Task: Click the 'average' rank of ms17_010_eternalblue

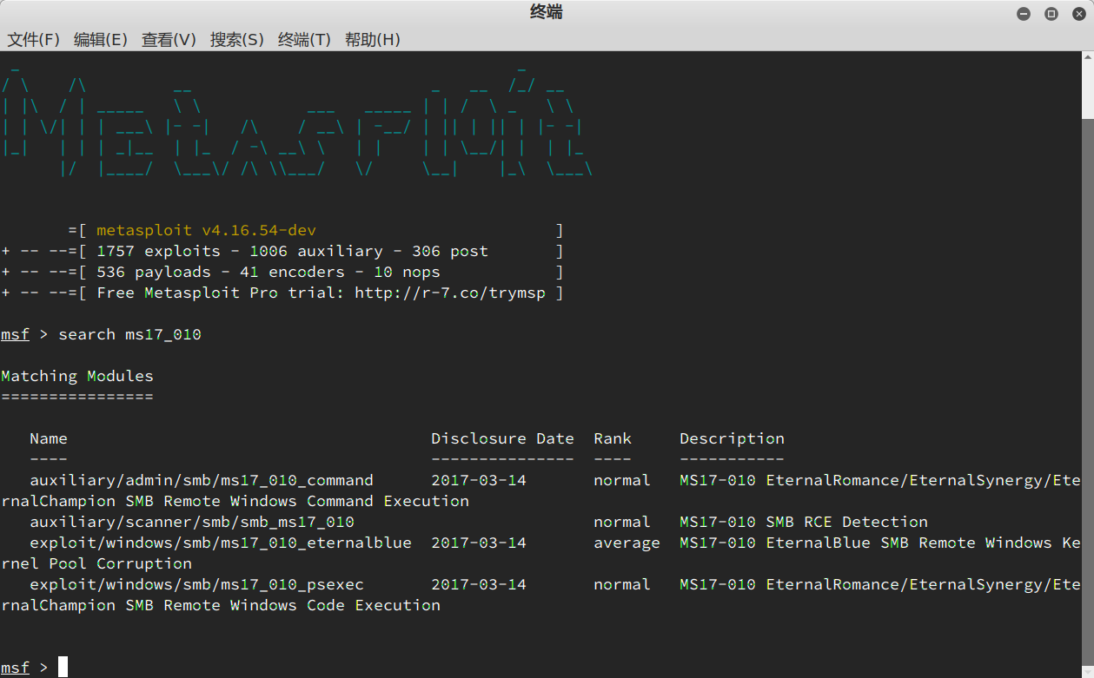Action: click(627, 543)
